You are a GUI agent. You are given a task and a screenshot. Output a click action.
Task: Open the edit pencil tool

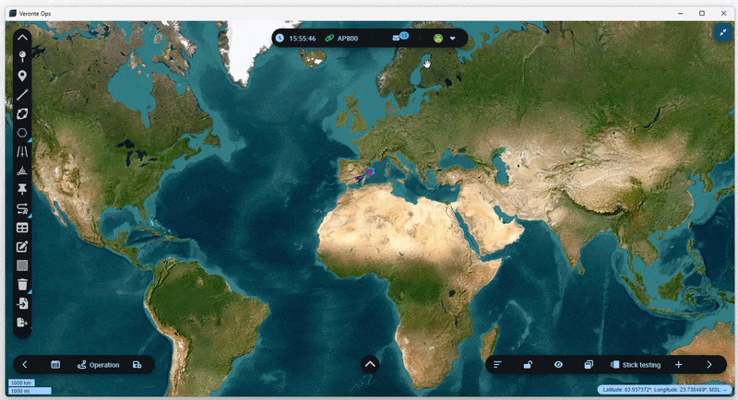[22, 246]
